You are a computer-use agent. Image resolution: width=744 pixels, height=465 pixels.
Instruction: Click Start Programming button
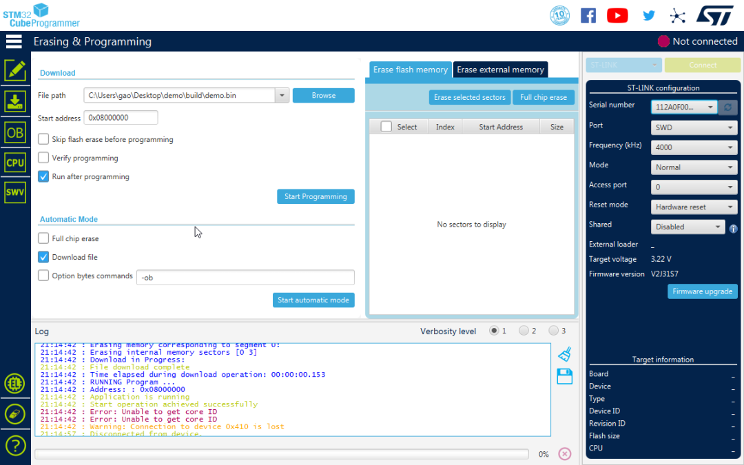tap(316, 196)
